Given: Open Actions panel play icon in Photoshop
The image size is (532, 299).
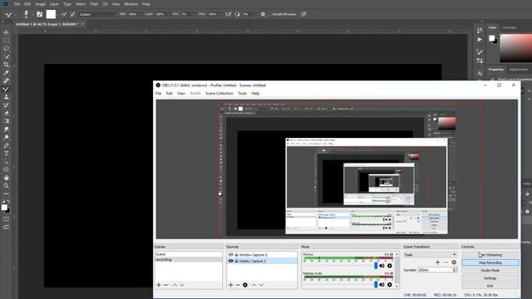Looking at the screenshot, I should coord(480,39).
